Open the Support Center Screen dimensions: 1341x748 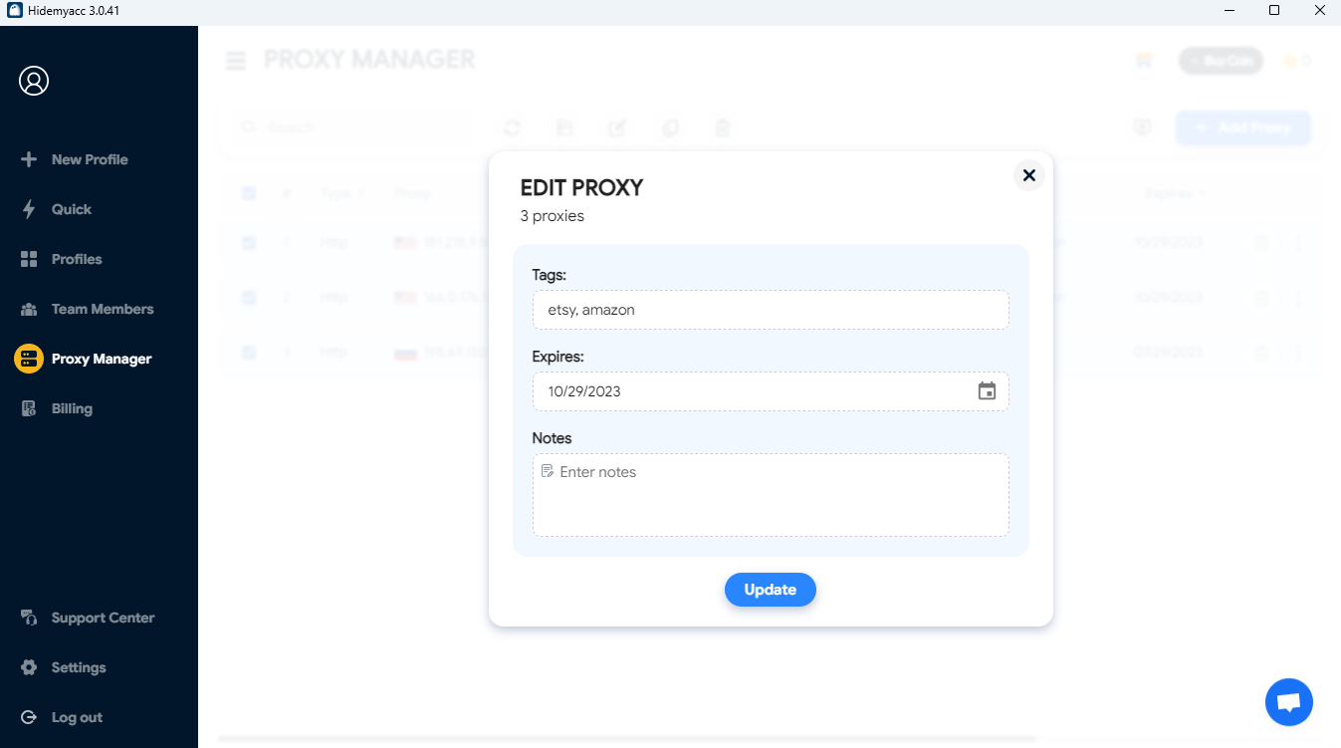click(102, 618)
